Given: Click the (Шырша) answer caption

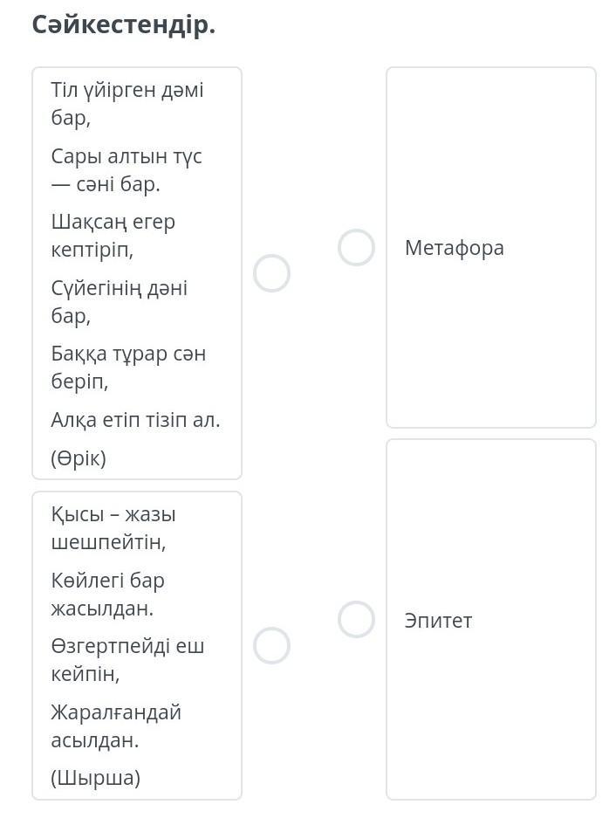Looking at the screenshot, I should (x=95, y=778).
